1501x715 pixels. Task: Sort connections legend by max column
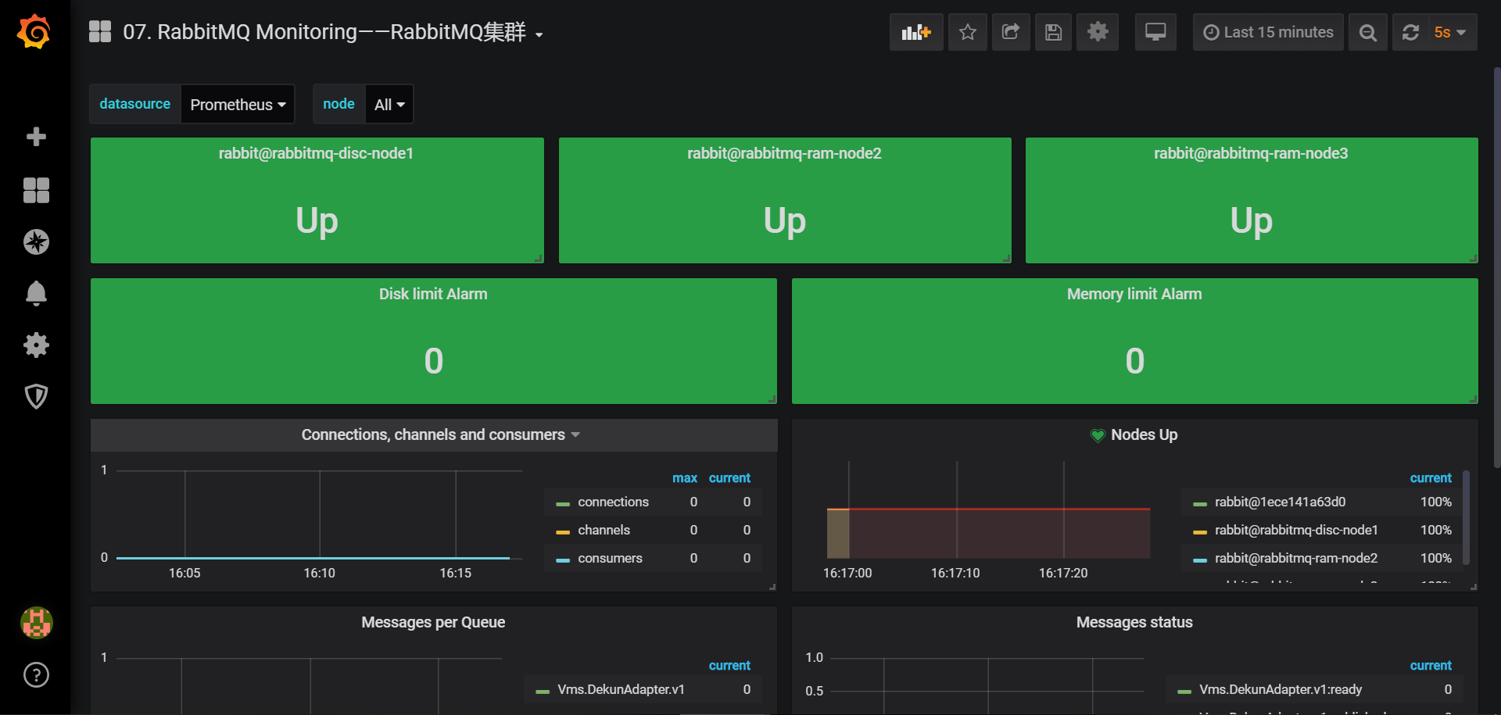(685, 478)
